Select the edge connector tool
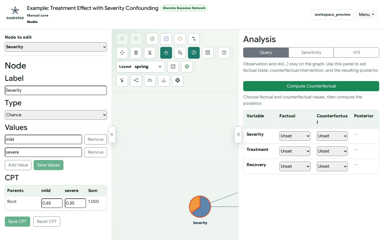 (194, 39)
